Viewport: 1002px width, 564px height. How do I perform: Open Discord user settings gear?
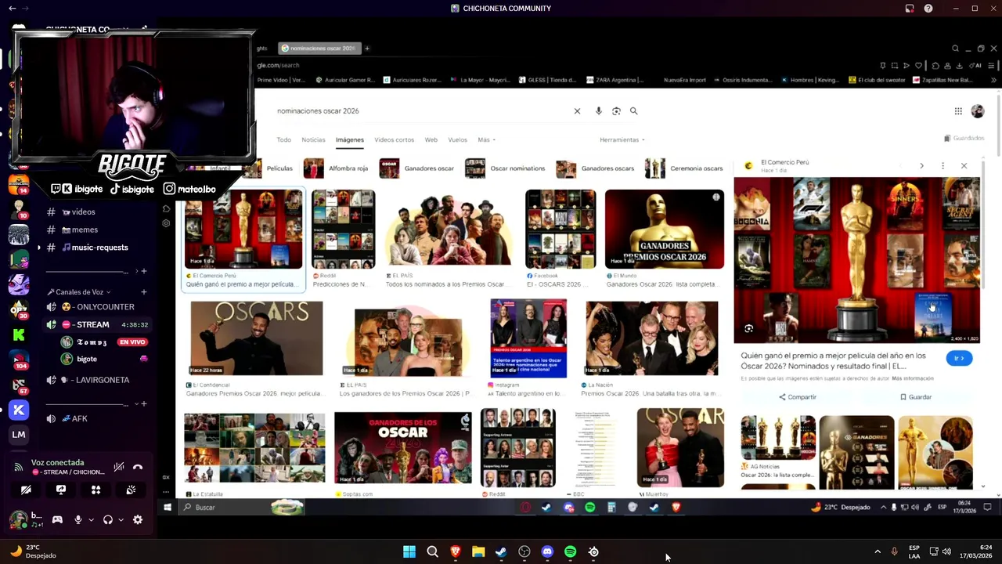pyautogui.click(x=138, y=519)
